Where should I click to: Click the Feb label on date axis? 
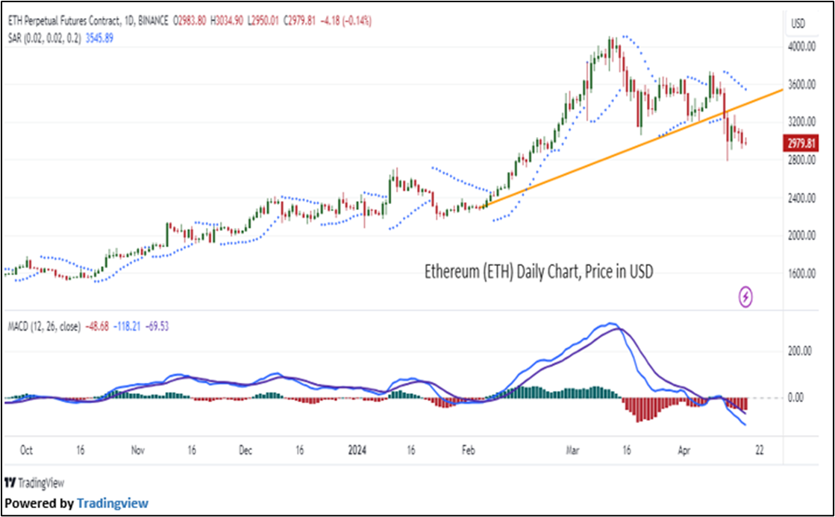coord(468,451)
